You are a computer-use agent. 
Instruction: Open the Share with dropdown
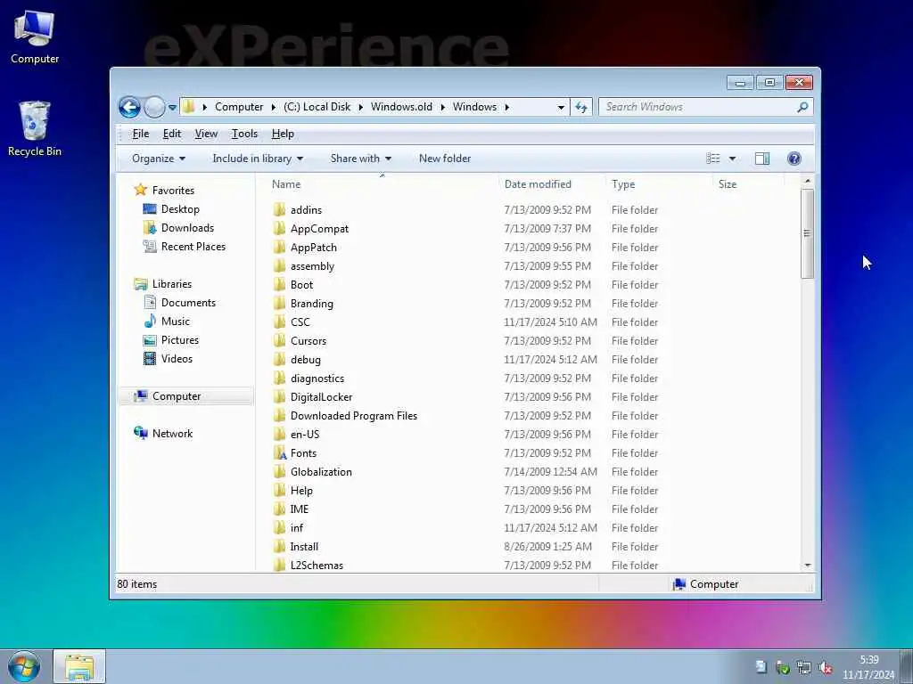point(360,159)
